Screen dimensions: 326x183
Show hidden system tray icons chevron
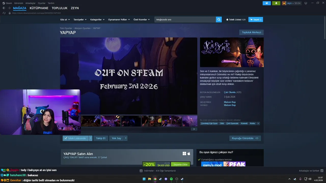tap(289, 179)
